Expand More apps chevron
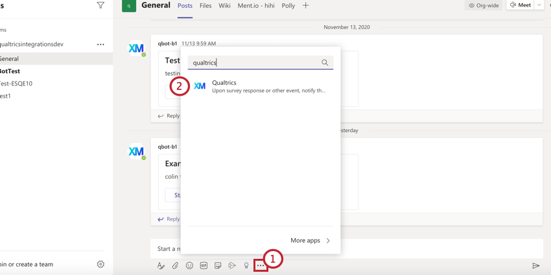The image size is (551, 275). pyautogui.click(x=328, y=241)
